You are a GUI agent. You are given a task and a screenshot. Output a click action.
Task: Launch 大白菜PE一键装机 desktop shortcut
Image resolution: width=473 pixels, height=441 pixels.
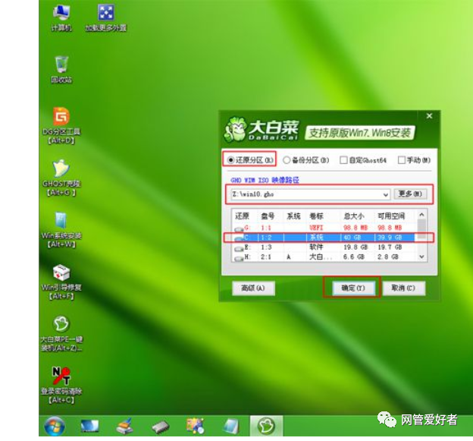pyautogui.click(x=61, y=333)
